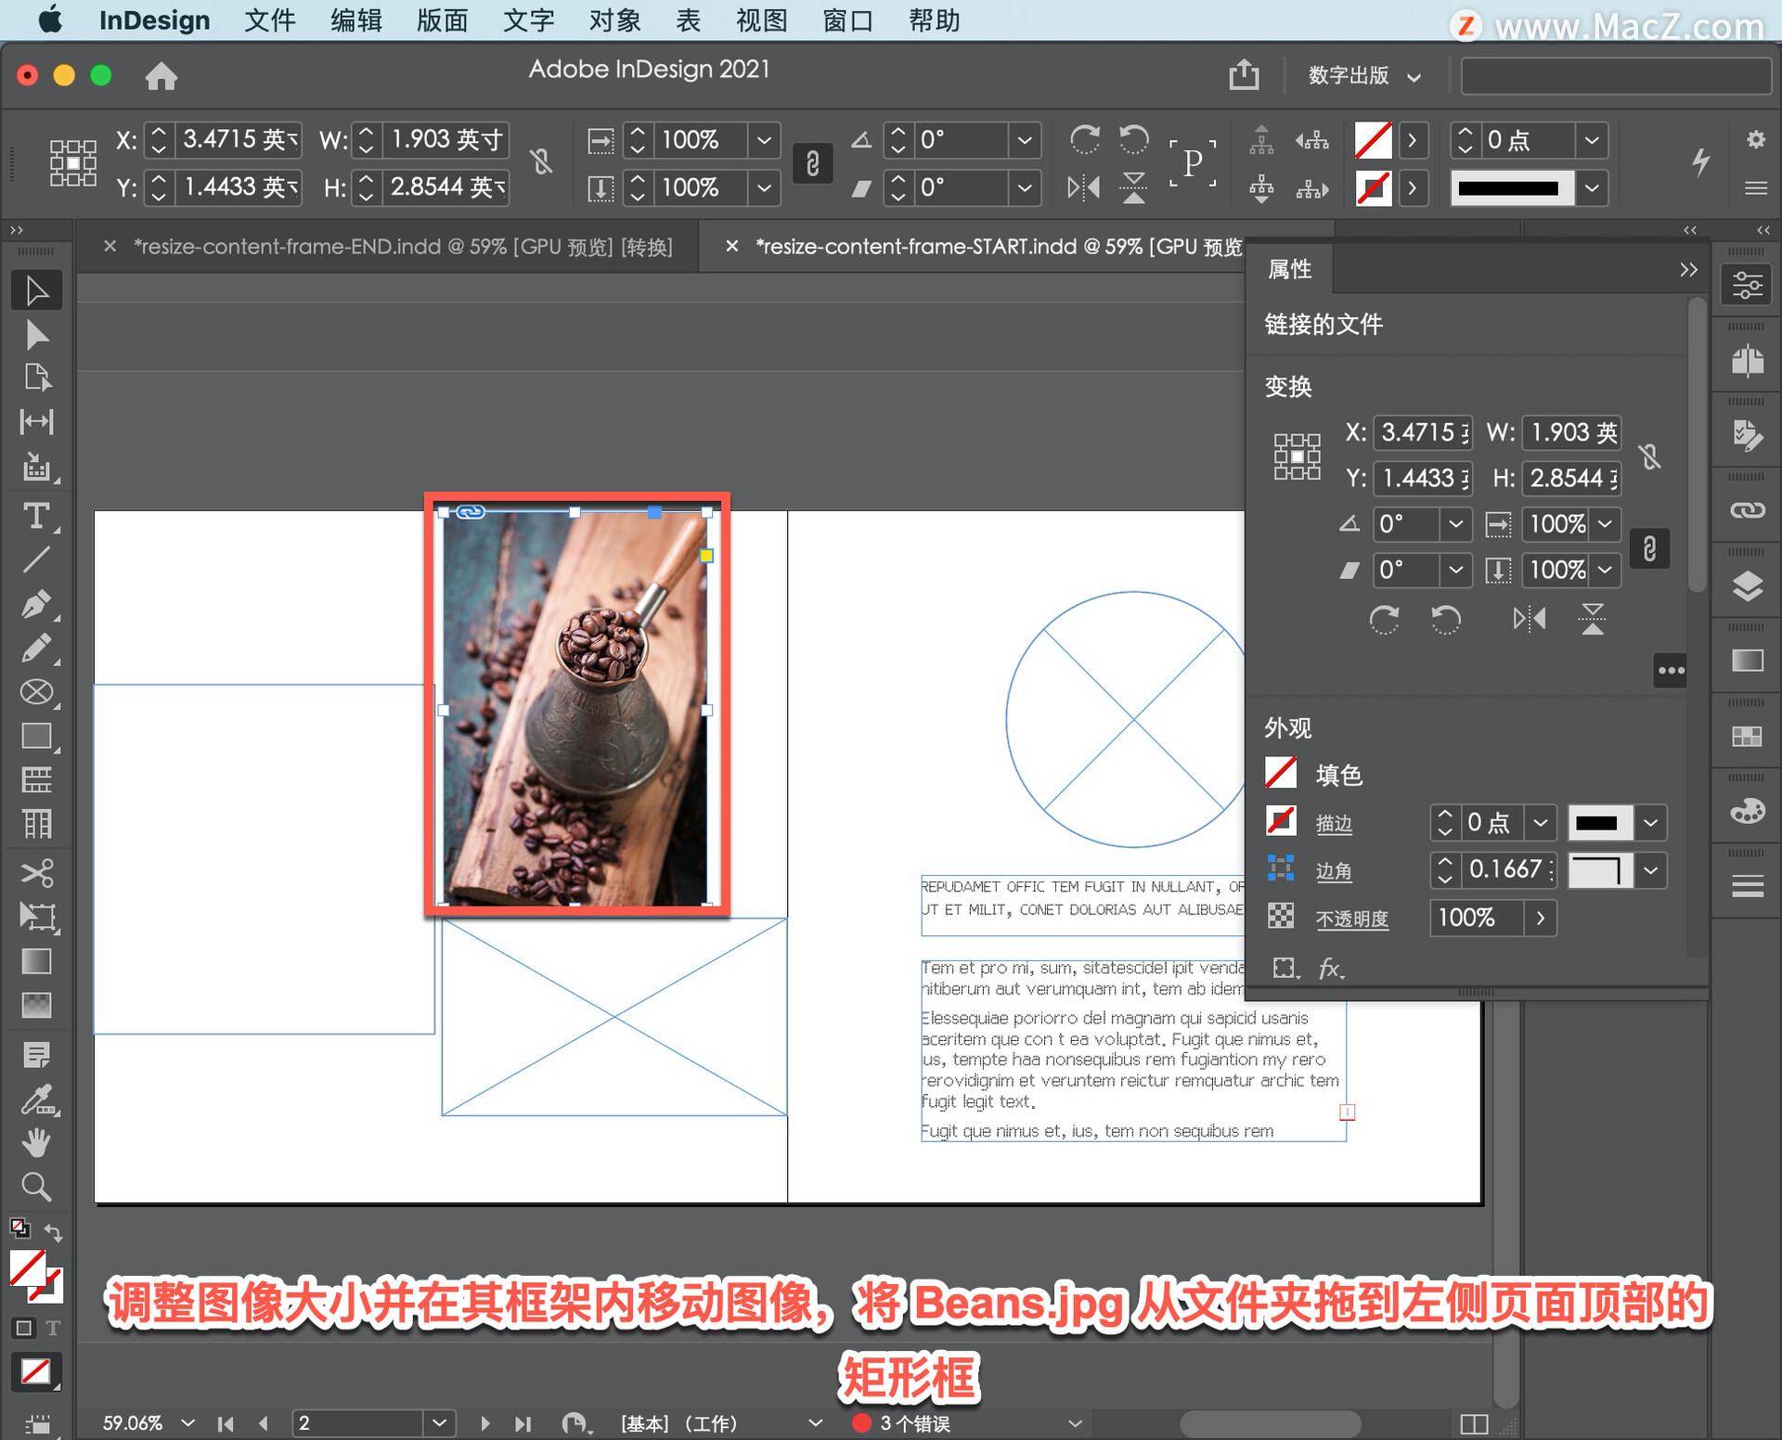
Task: Open the page number dropdown in status bar
Action: coord(439,1422)
